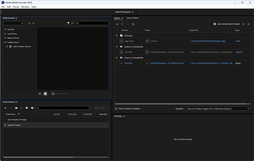The width and height of the screenshot is (254, 161).
Task: Click the Add Output icon in Queue
Action: click(123, 24)
